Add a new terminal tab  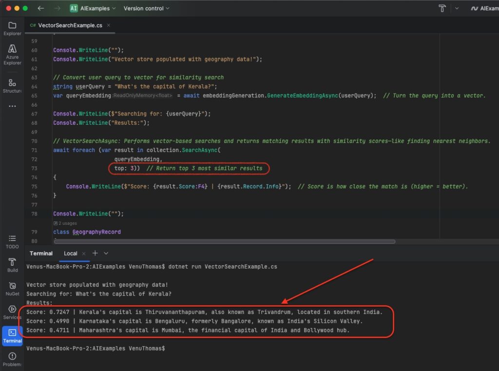pyautogui.click(x=95, y=254)
